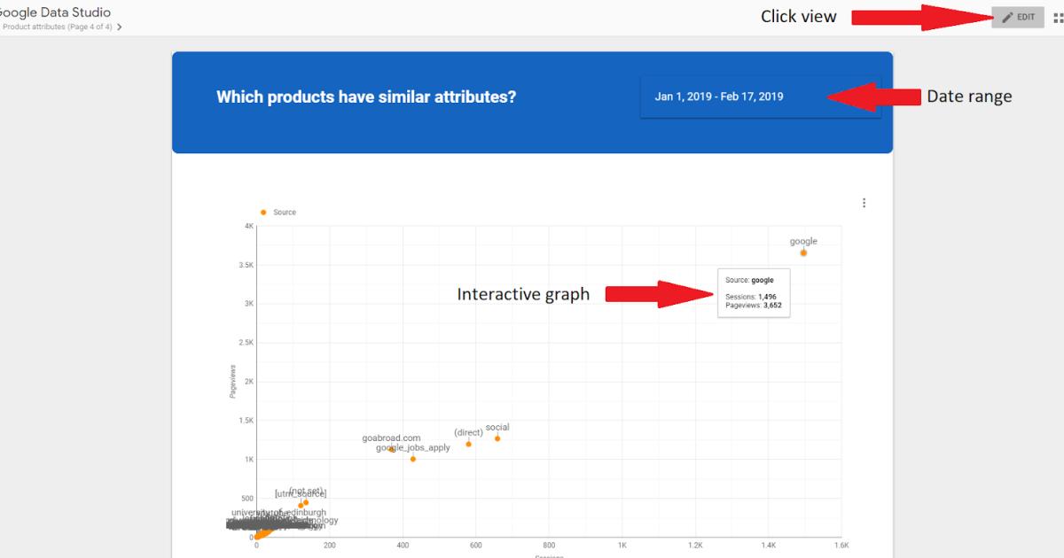
Task: Click the orange Source legend dot
Action: tap(263, 213)
